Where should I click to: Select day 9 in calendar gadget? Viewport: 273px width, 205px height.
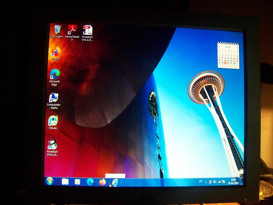pyautogui.click(x=219, y=57)
